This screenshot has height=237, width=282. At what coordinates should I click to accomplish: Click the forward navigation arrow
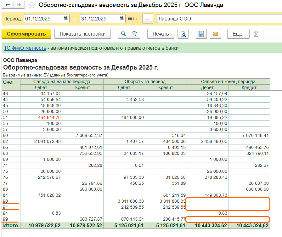19,5
